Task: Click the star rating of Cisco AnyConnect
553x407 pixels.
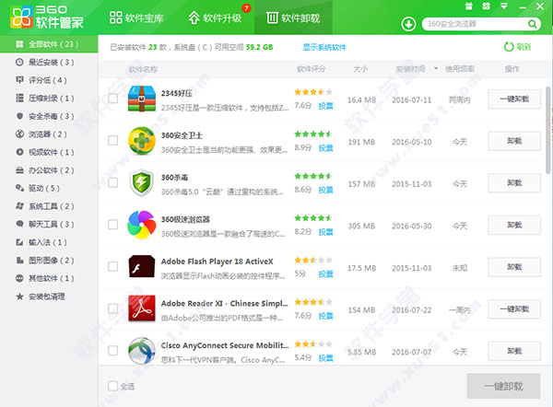Action: (313, 343)
